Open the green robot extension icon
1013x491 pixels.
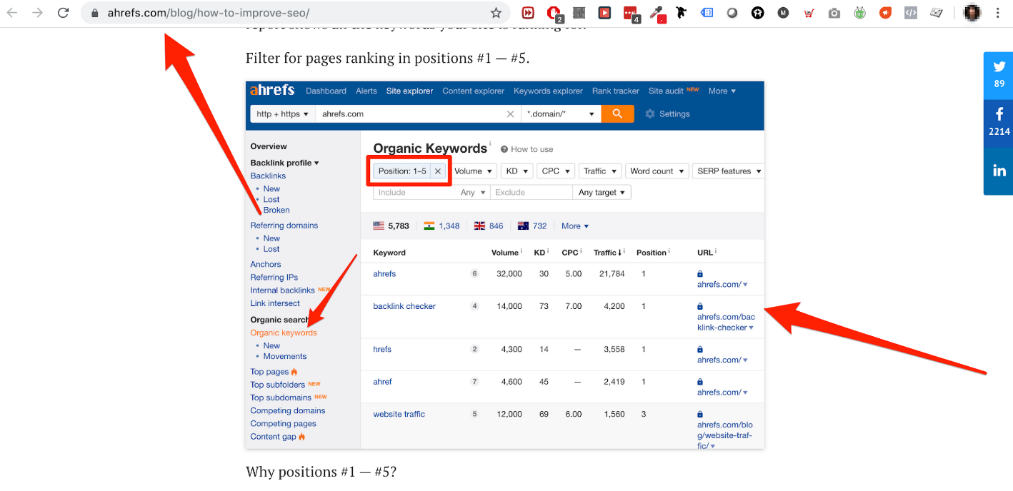(860, 12)
